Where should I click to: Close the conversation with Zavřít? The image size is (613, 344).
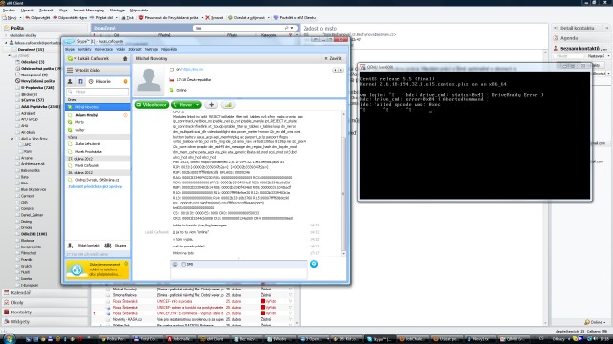[x=332, y=58]
